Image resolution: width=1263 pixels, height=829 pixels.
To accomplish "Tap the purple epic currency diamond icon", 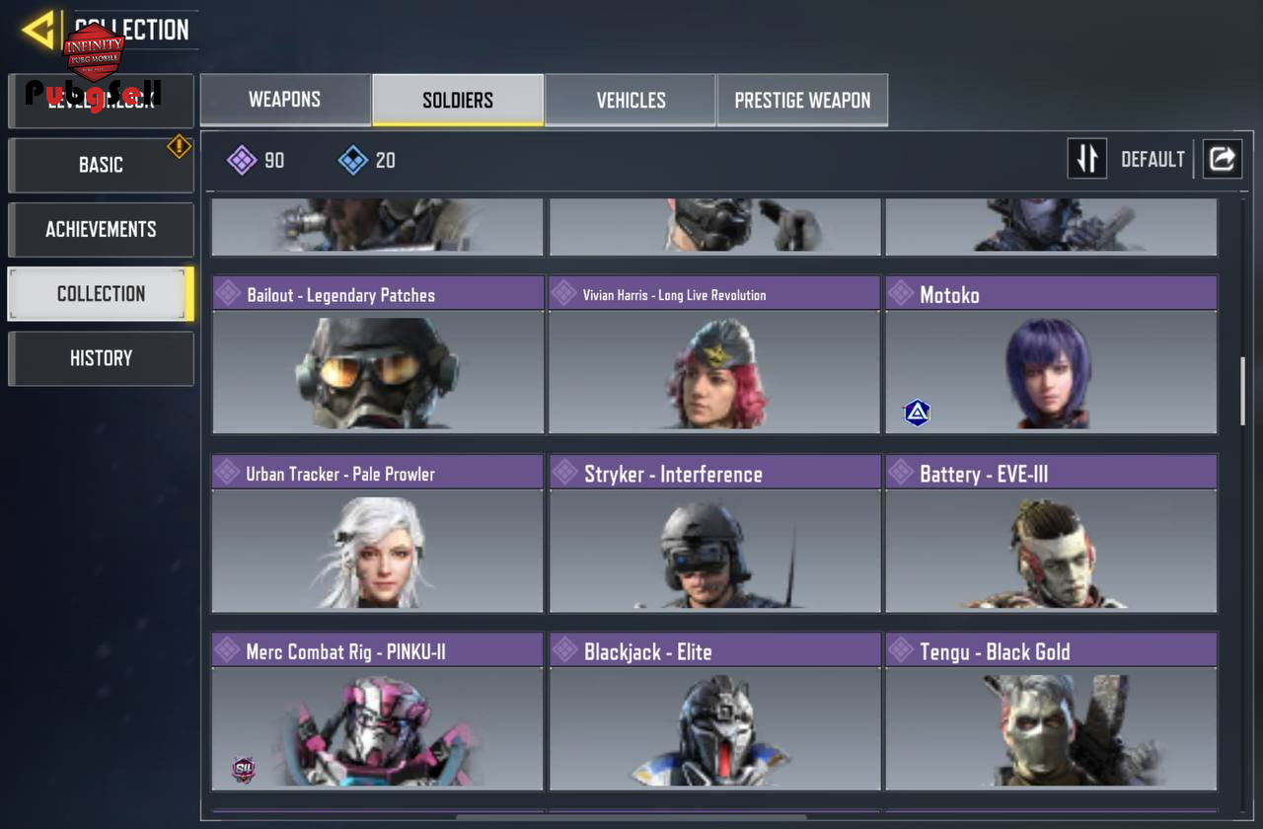I will coord(242,160).
